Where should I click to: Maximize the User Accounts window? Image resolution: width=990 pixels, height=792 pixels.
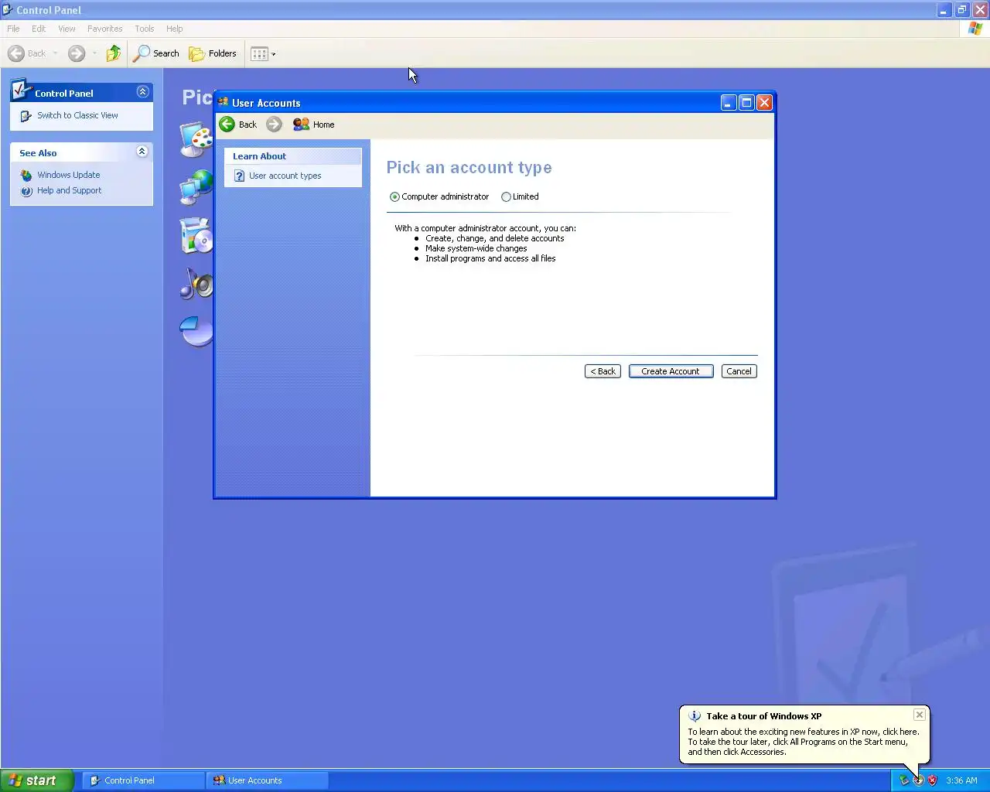pyautogui.click(x=746, y=103)
